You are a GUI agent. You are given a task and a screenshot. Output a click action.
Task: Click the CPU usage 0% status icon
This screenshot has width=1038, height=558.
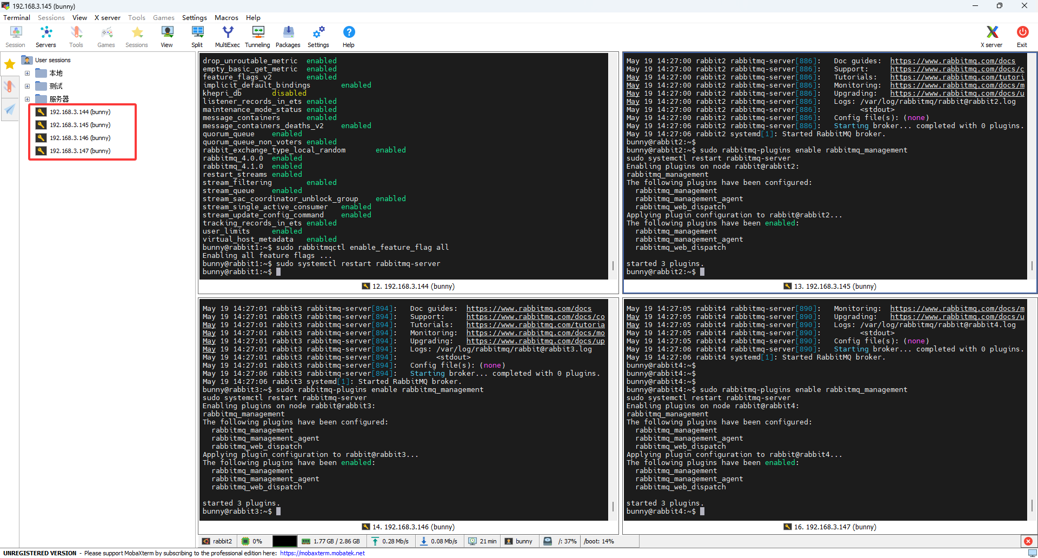252,541
